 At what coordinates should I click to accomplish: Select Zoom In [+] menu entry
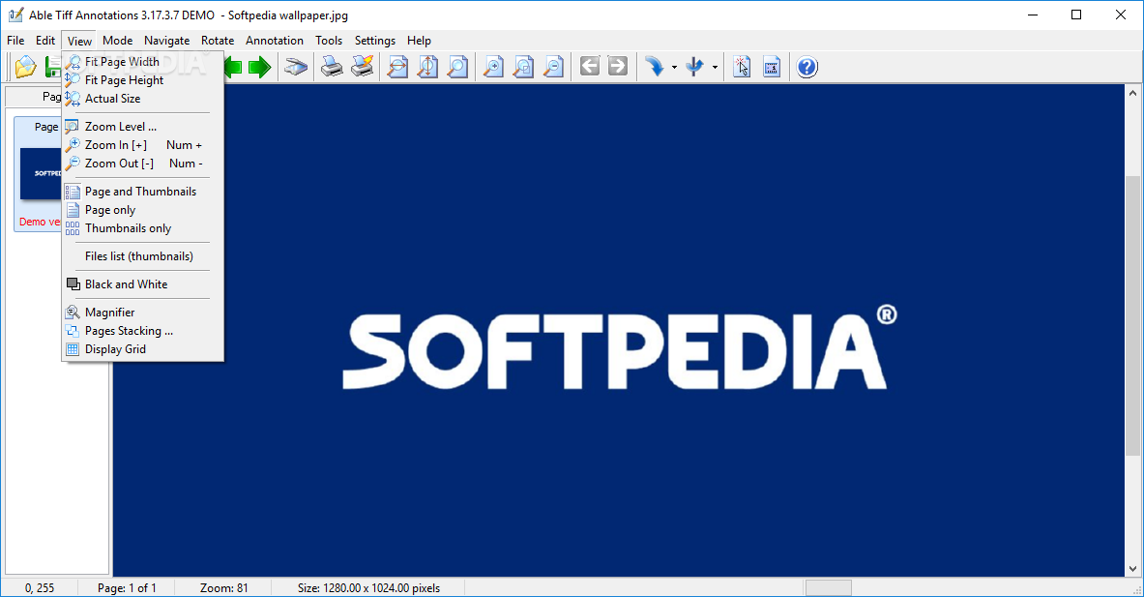click(142, 145)
